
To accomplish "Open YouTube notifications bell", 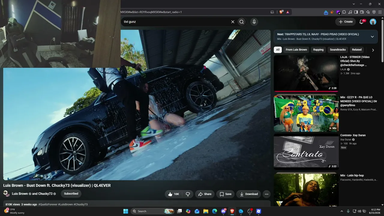I will [x=362, y=22].
